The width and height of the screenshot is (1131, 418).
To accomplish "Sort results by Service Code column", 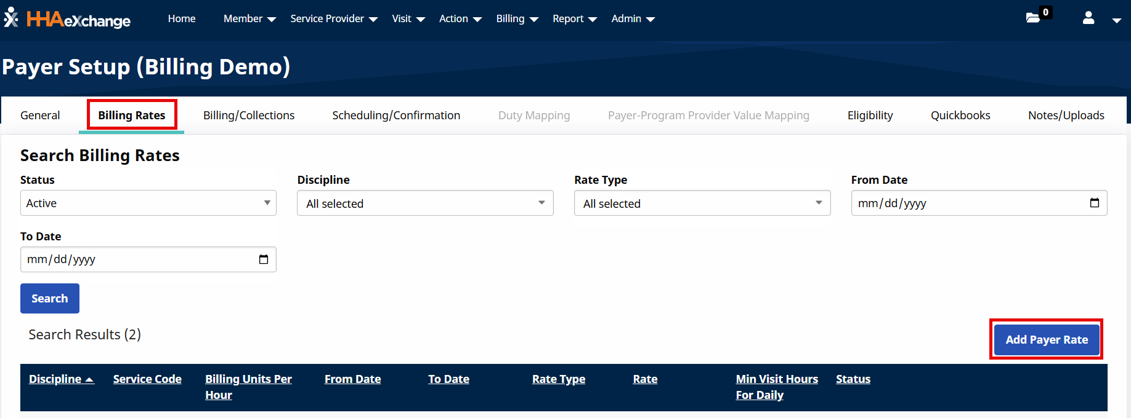I will coord(147,379).
